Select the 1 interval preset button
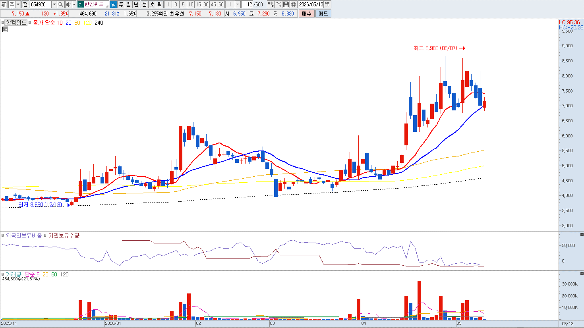584x328 pixels. [168, 4]
